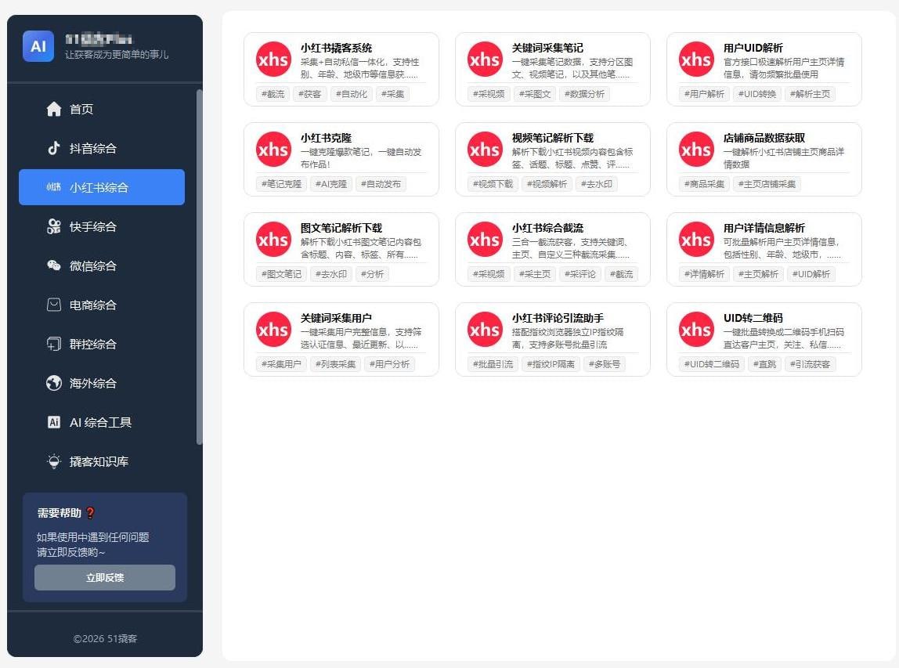Open the 首页 menu item
Screen dimensions: 899x668
click(102, 109)
